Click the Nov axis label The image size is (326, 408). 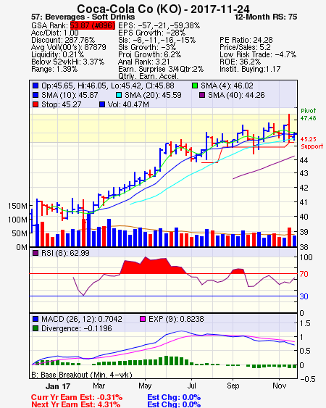pos(280,386)
